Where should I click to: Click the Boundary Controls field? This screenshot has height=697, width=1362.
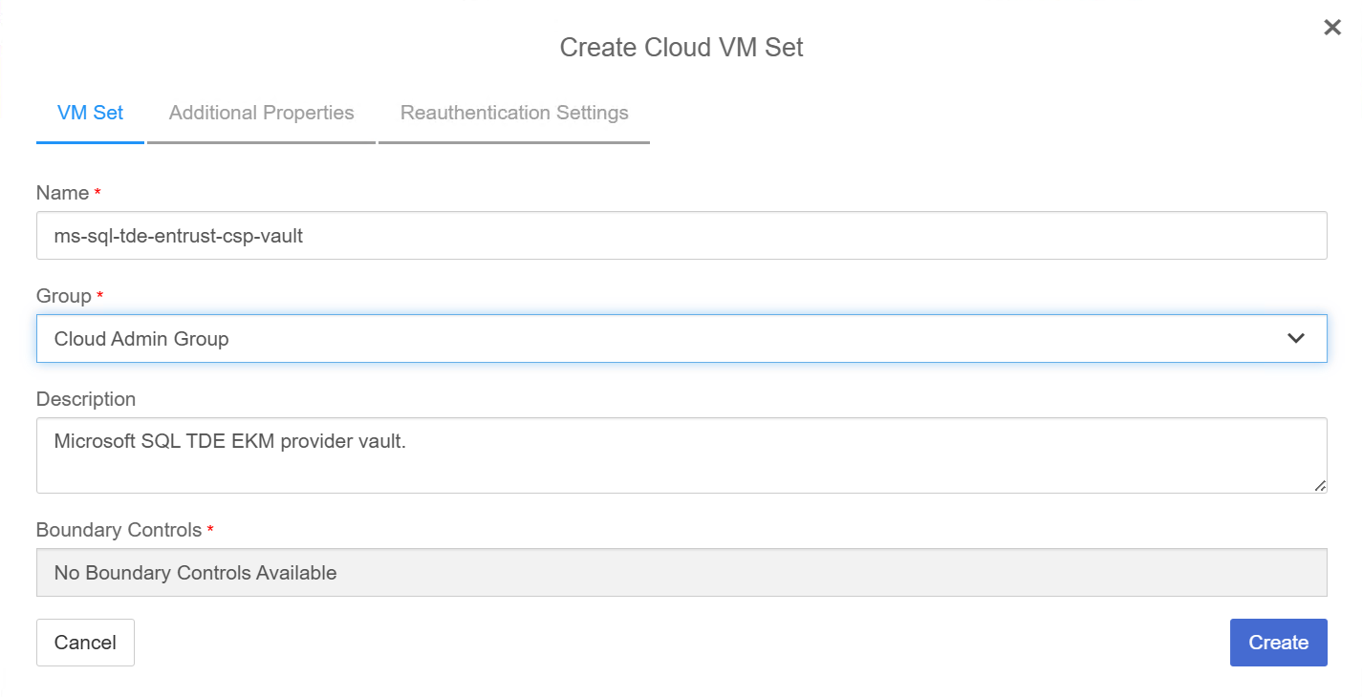669,572
